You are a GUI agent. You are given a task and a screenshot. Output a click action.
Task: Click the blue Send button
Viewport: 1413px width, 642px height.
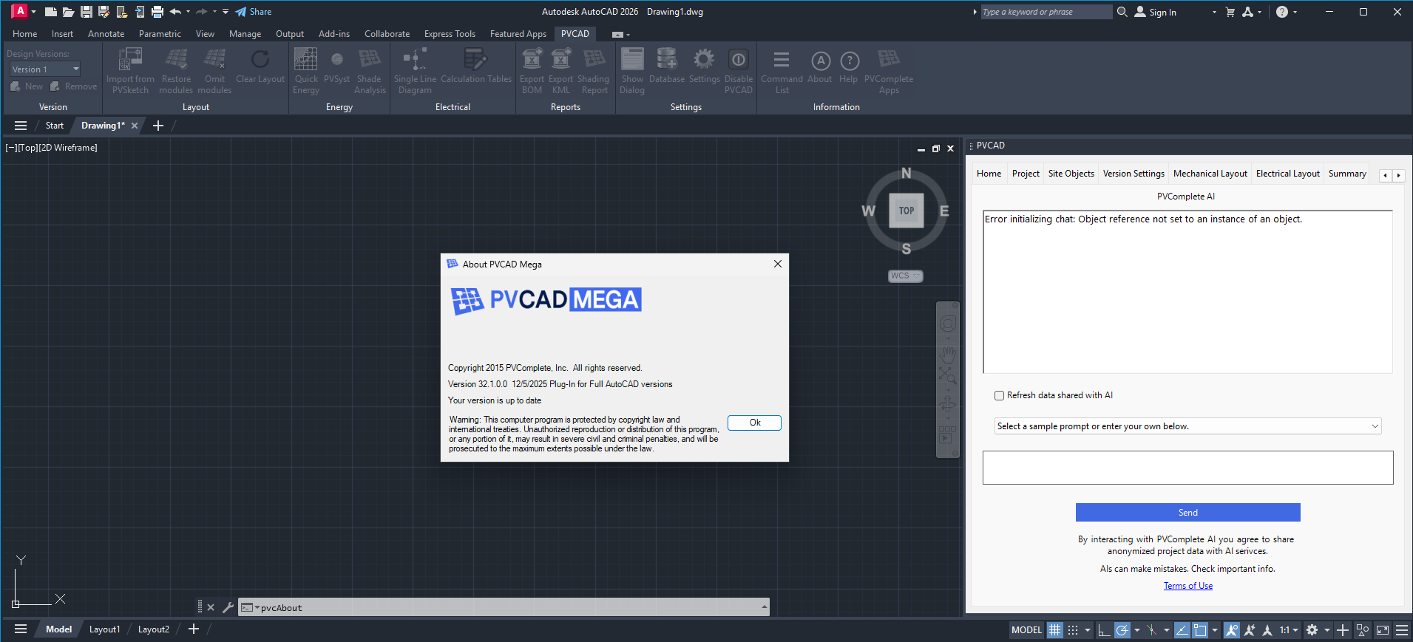tap(1187, 513)
